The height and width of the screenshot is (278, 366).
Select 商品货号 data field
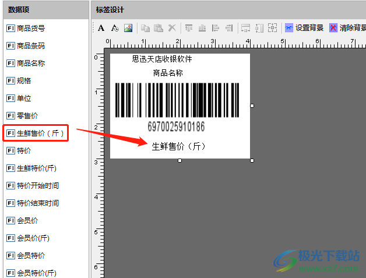(x=26, y=28)
